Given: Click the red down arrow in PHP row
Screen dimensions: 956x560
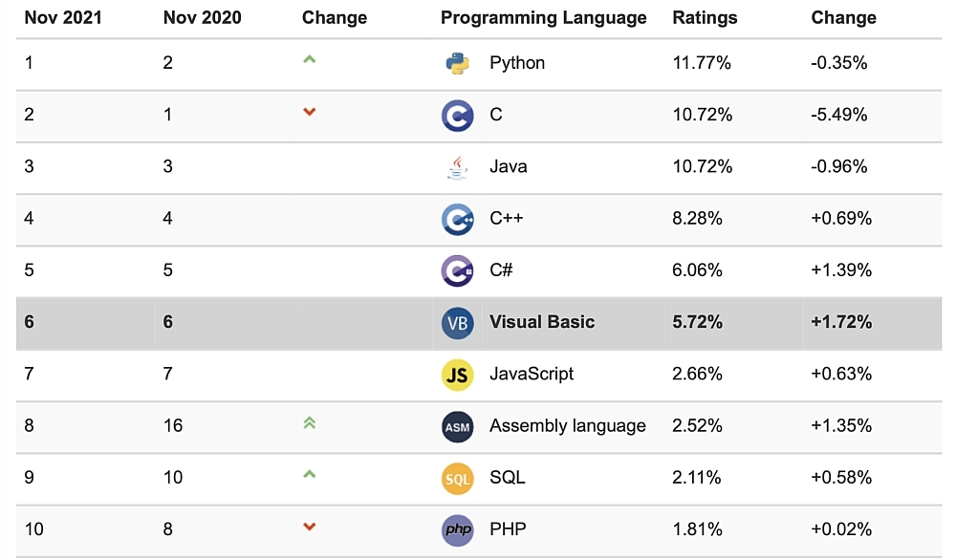Looking at the screenshot, I should coord(309,527).
